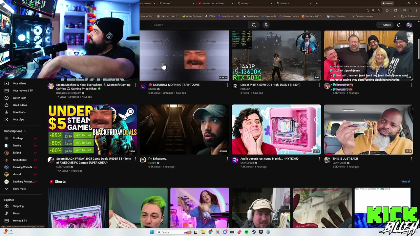Open a new browser tab
420x236 pixels.
316,3
